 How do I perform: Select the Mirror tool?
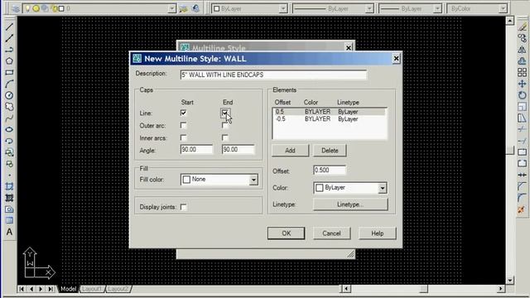coord(522,50)
